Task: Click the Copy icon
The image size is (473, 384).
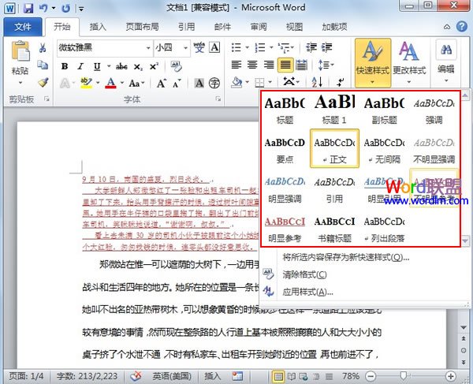Action: point(43,65)
